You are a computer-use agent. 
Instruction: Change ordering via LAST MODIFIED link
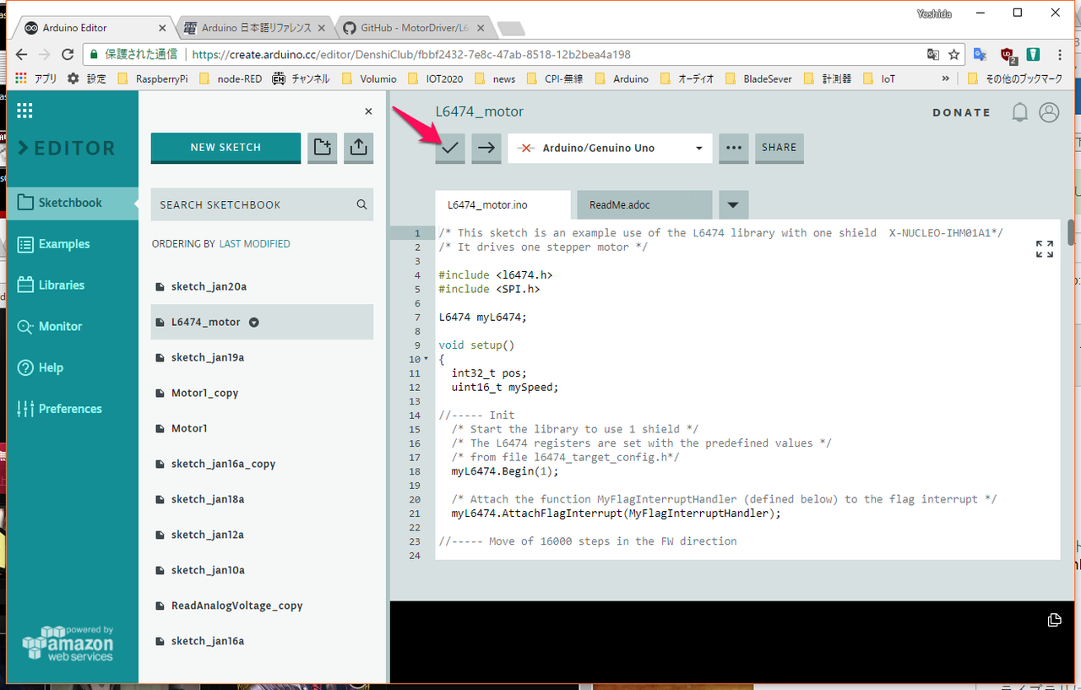(254, 244)
